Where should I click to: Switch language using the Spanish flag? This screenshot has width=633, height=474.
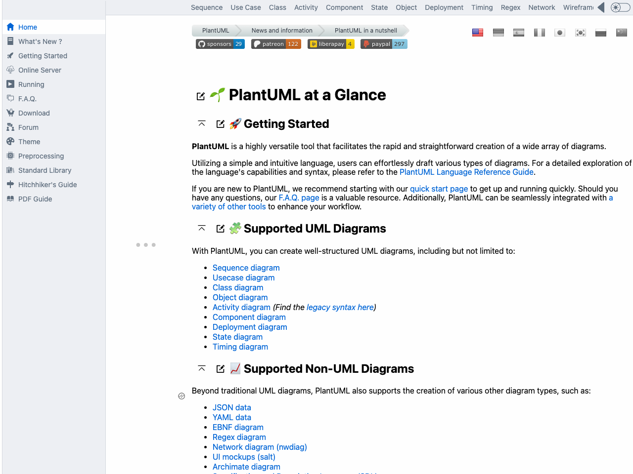519,33
